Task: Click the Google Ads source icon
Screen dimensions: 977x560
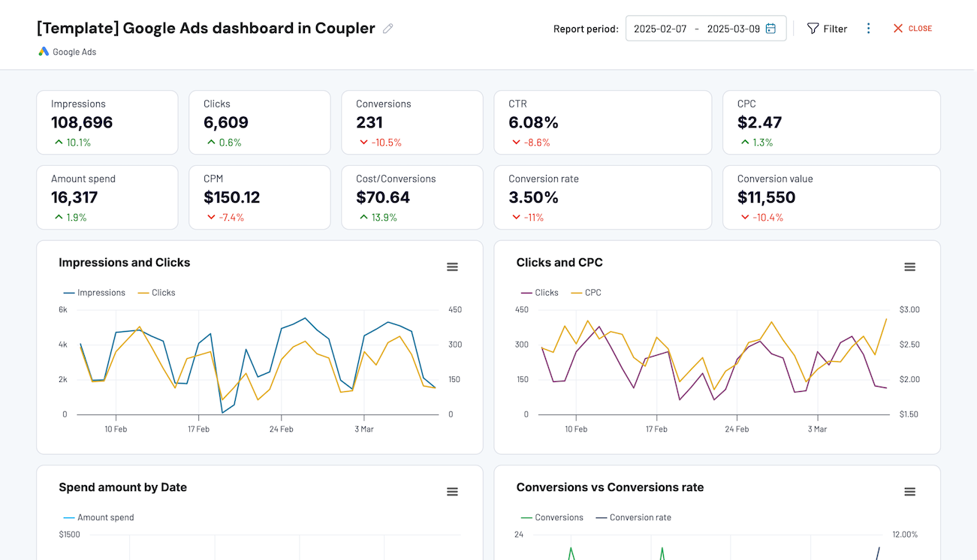Action: coord(43,51)
